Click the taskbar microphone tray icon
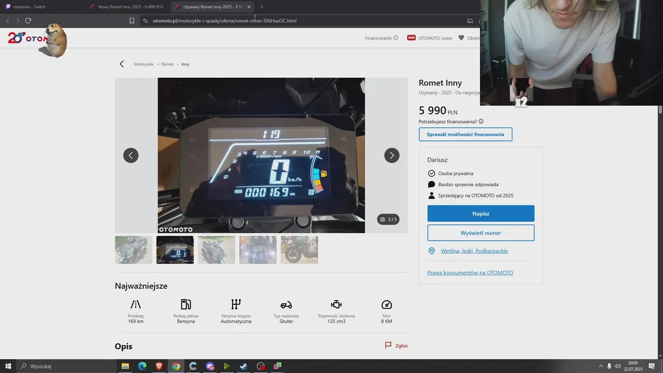Screen dimensions: 663x373 point(609,366)
